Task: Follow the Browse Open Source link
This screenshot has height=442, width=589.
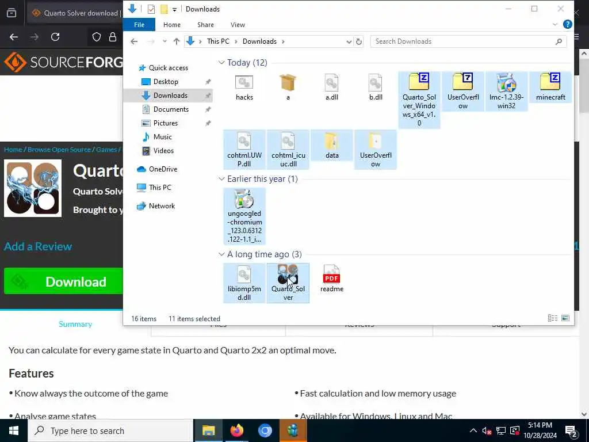Action: pos(59,149)
